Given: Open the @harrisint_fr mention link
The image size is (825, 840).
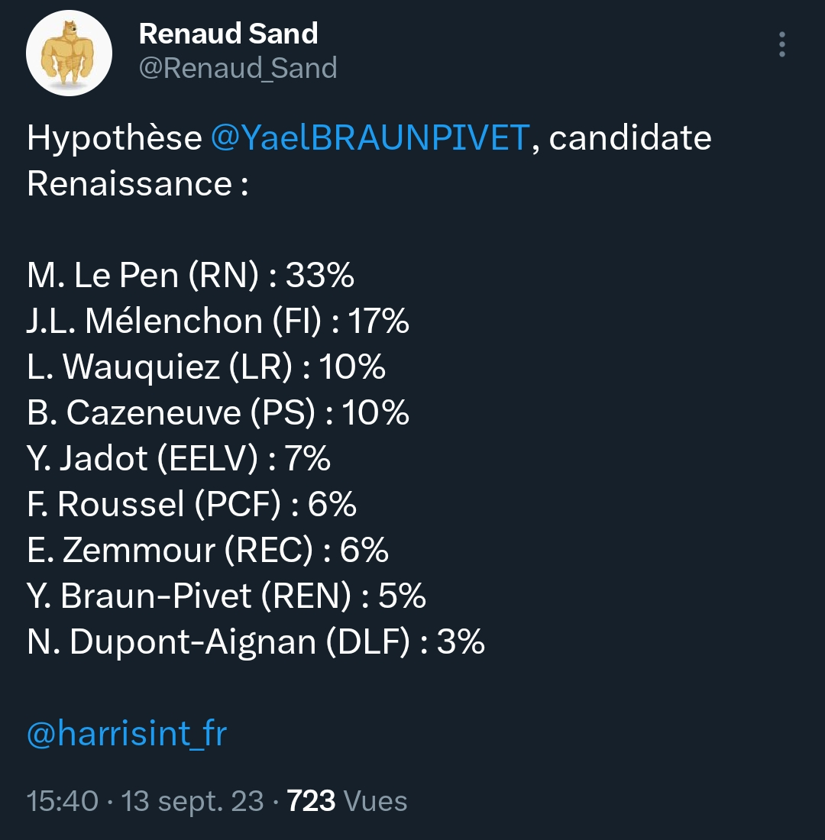Looking at the screenshot, I should 127,733.
